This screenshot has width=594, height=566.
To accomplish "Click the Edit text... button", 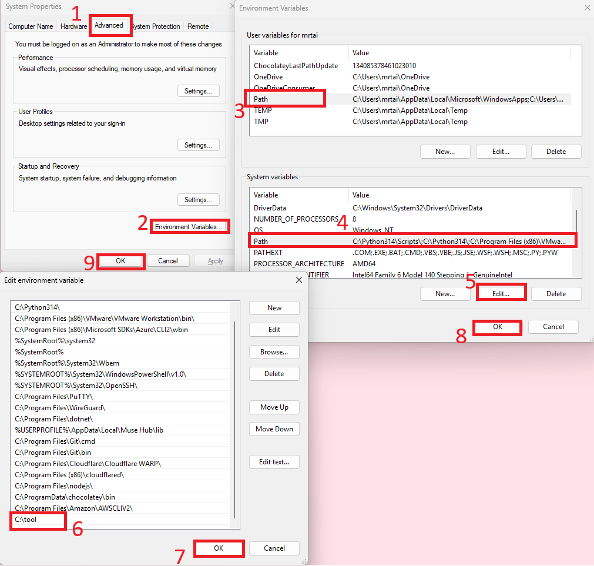I will coord(274,462).
